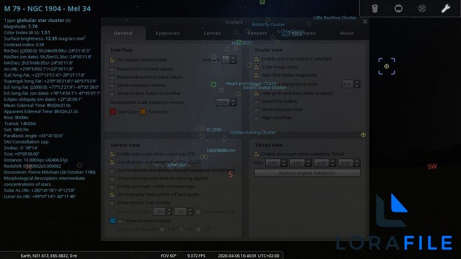Toggle the Telrad sight icon
461x259 pixels.
tap(422, 9)
